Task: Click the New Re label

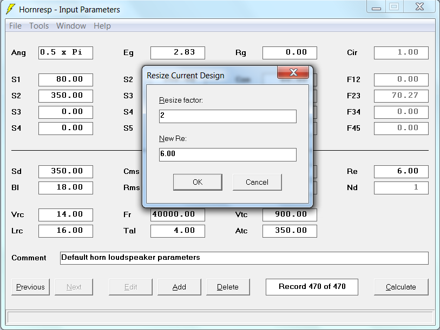Action: [x=173, y=139]
